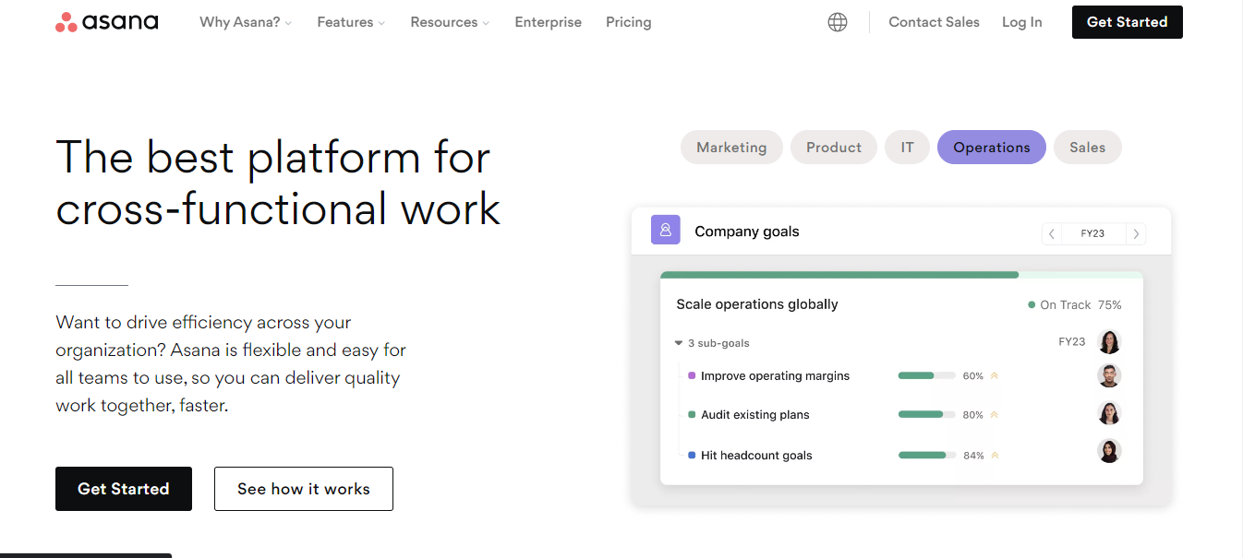Enable the IT team filter
Image resolution: width=1243 pixels, height=558 pixels.
coord(907,147)
